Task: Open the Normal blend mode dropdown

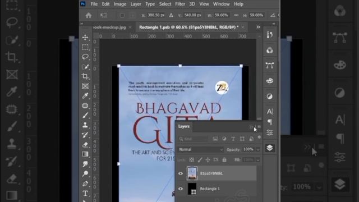Action: 201,150
